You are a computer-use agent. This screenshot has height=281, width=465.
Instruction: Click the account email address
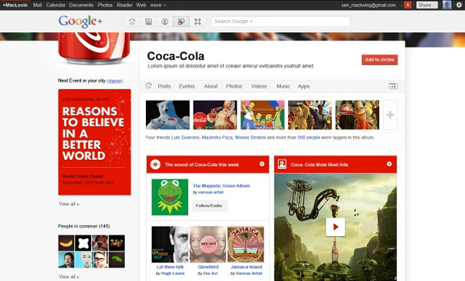coord(369,5)
